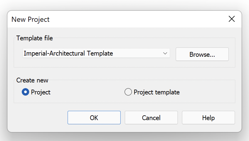
Task: Switch creation type to Project template
Action: (128, 92)
